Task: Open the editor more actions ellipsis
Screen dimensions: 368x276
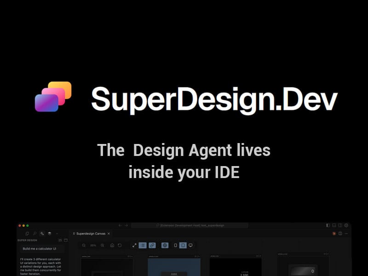Action: [x=346, y=234]
